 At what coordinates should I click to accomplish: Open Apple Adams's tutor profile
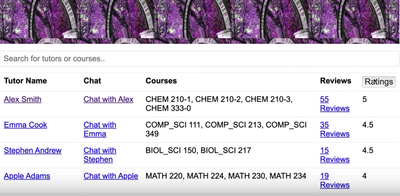(x=27, y=176)
